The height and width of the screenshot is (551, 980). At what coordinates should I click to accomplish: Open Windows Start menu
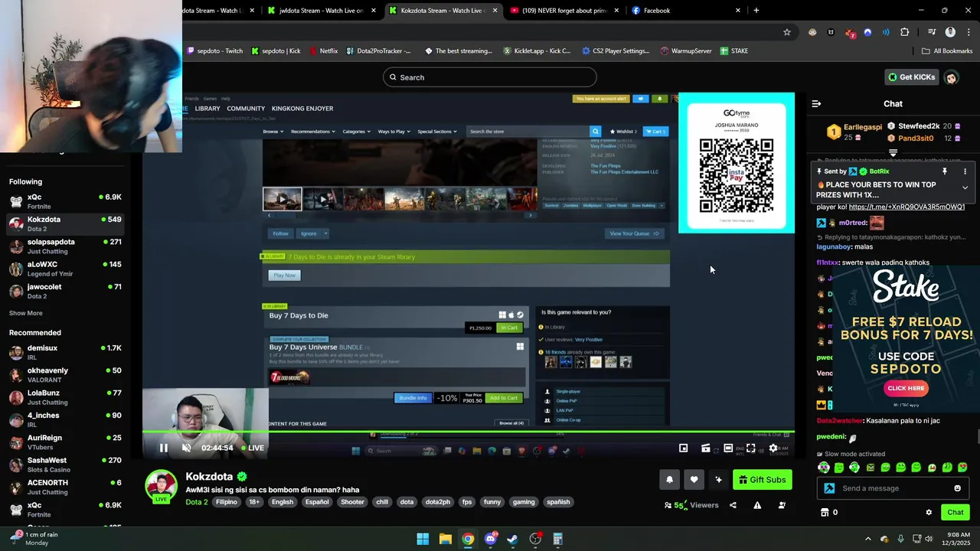(x=423, y=539)
